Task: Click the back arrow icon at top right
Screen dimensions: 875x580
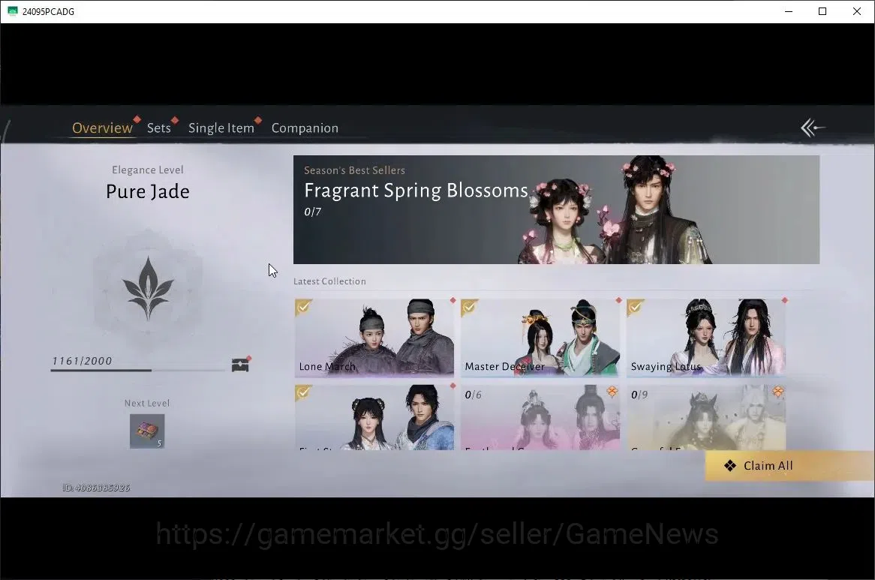Action: (813, 128)
